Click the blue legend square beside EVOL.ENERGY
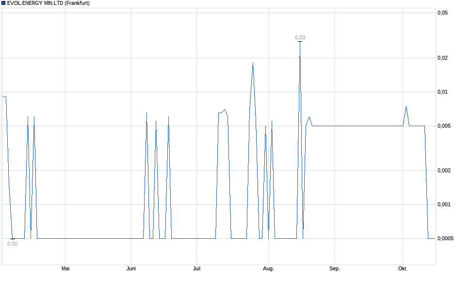The width and height of the screenshot is (456, 281). pyautogui.click(x=3, y=3)
